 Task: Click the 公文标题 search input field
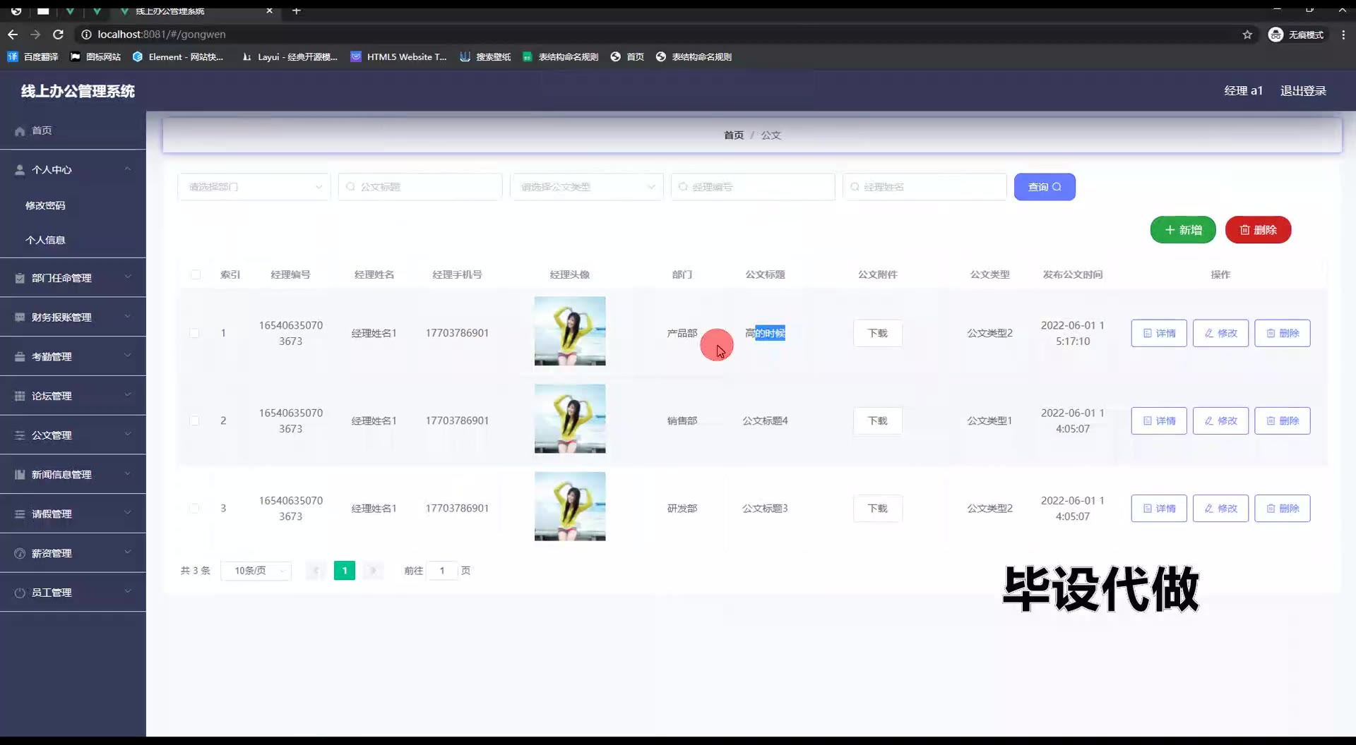[x=420, y=187]
